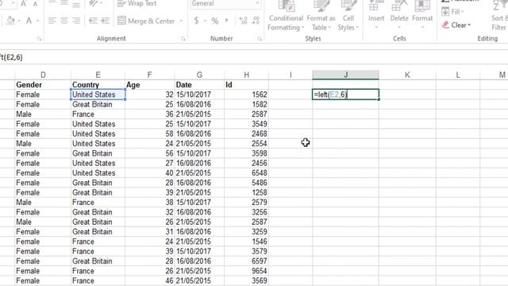Open accounting format dropdown arrow
Viewport: 508px width, 286px height.
tap(205, 21)
